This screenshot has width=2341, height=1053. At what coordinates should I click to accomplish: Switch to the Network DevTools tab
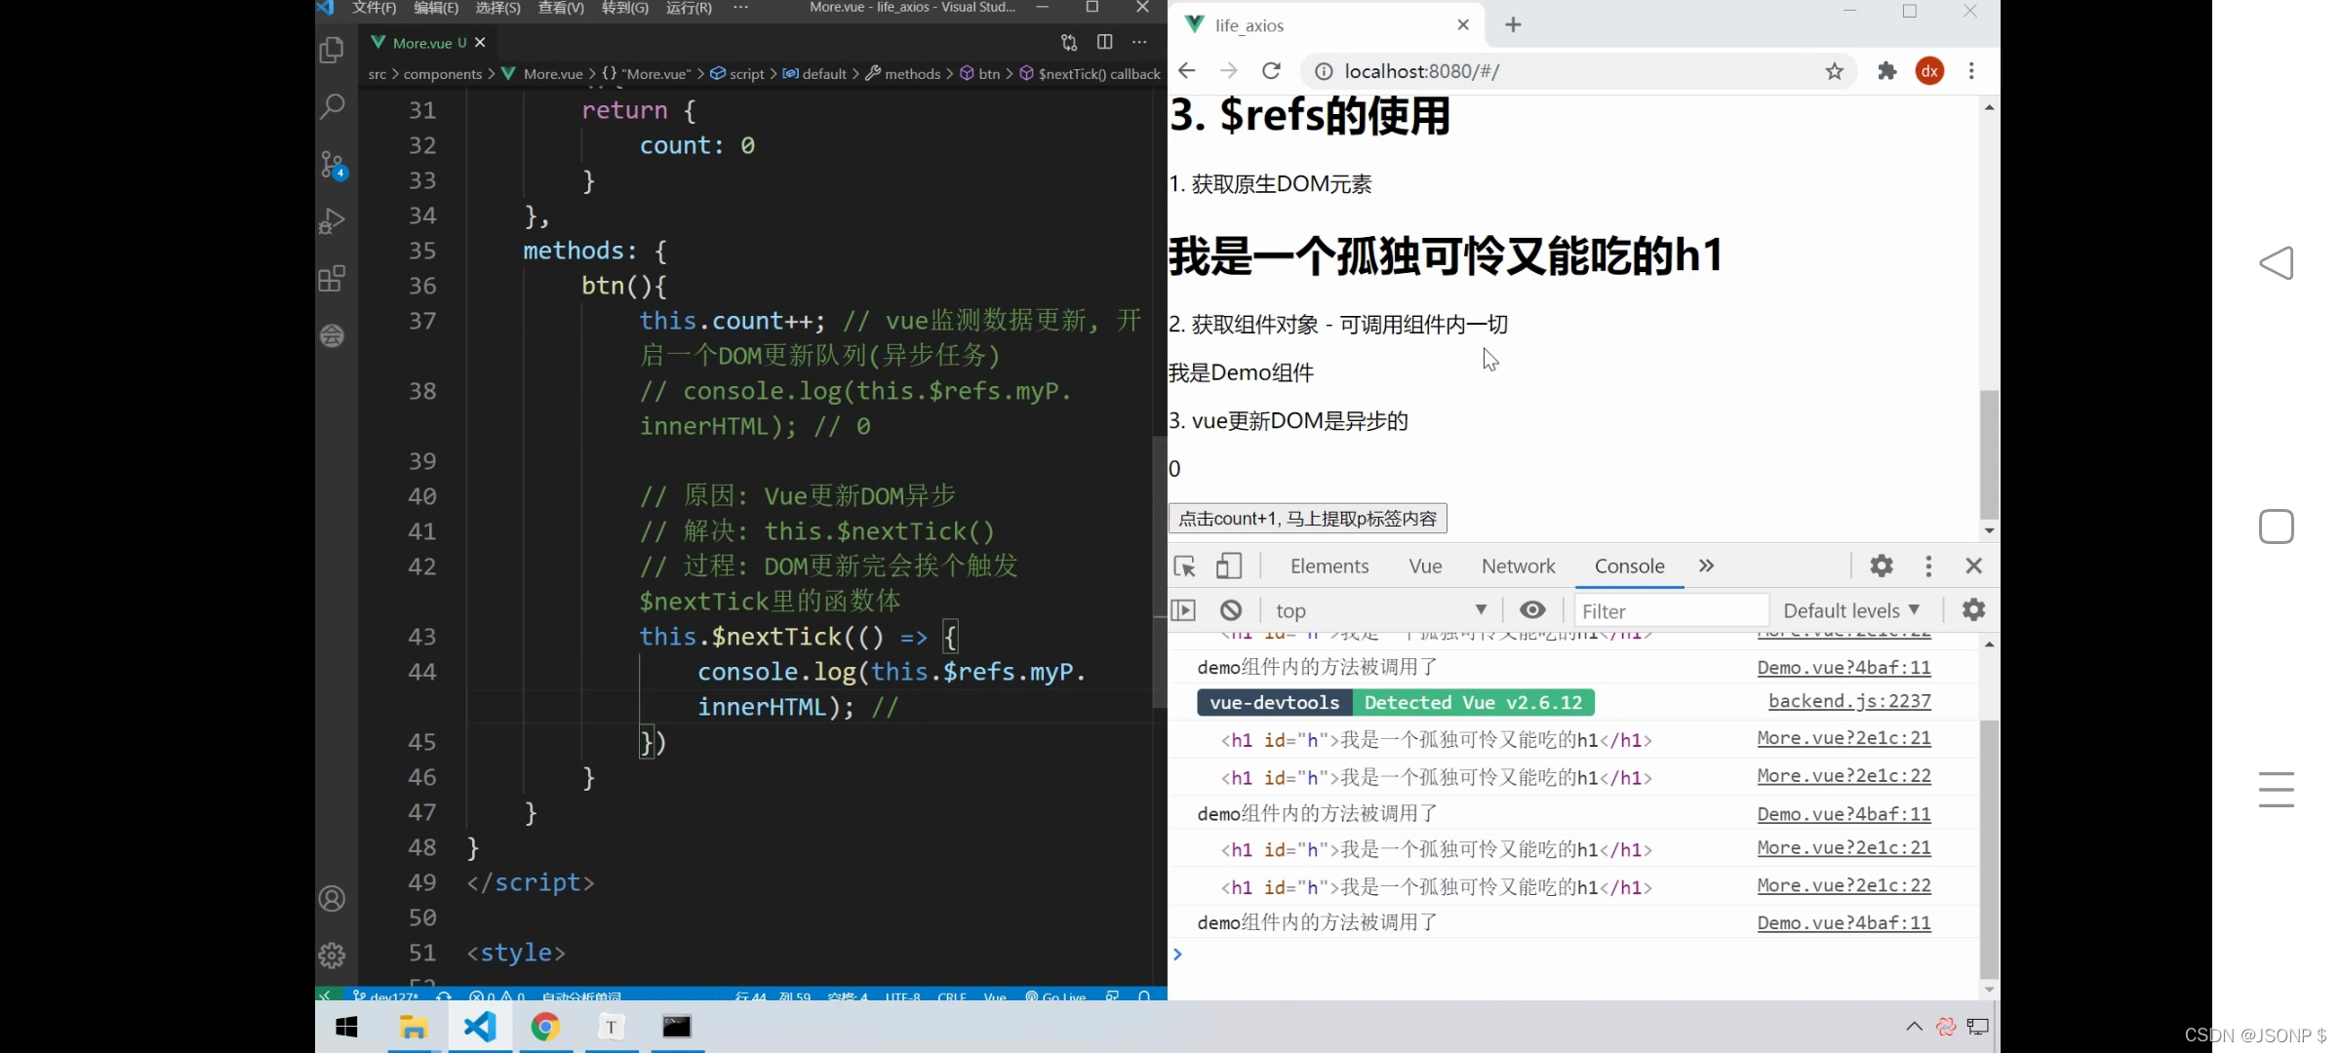(x=1518, y=566)
